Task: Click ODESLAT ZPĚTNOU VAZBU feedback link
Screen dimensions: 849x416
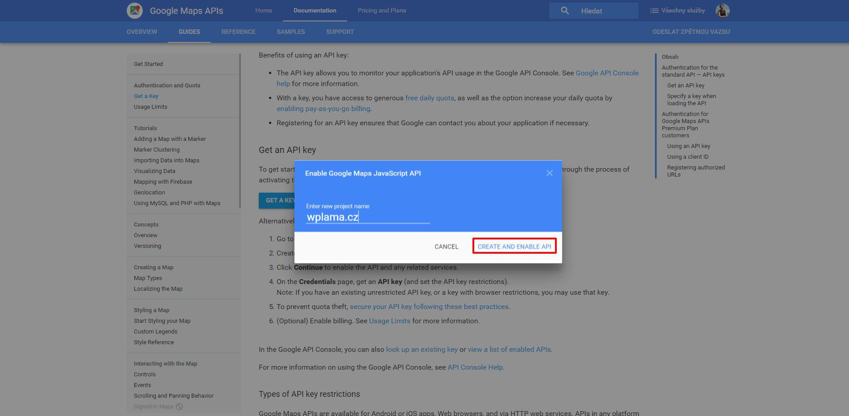Action: [691, 32]
